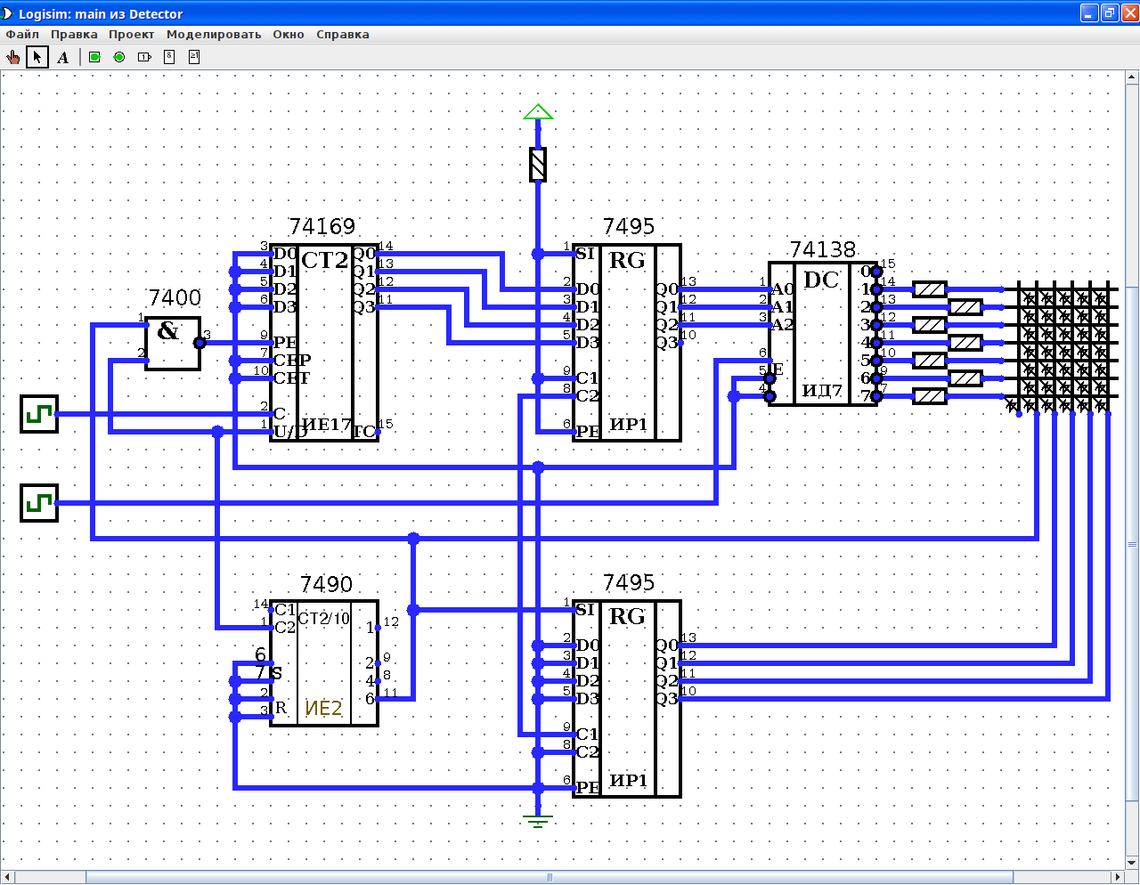This screenshot has height=885, width=1140.
Task: Select the lower 7495 RG register
Action: 627,699
